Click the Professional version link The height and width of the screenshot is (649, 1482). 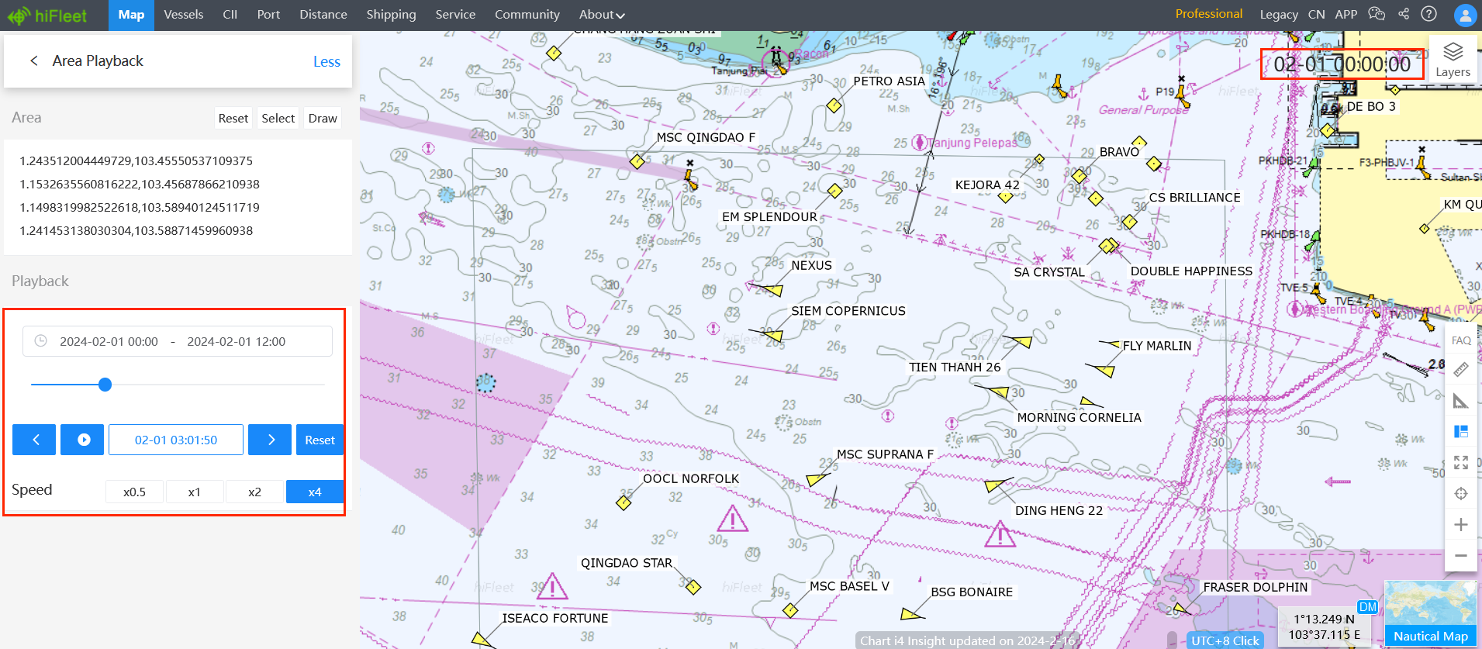1208,14
